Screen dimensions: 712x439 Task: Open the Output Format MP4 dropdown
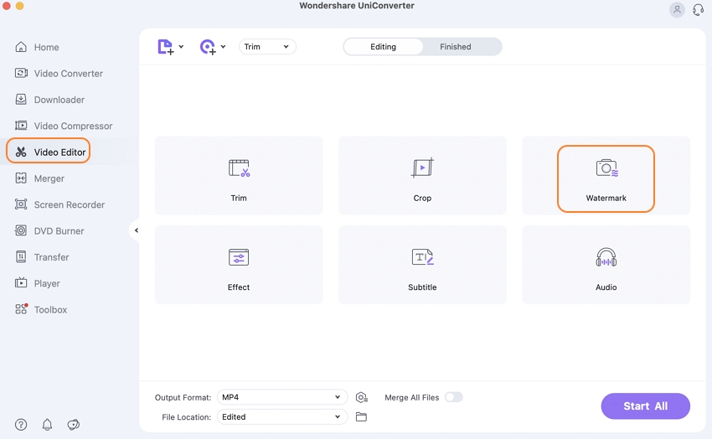click(281, 397)
